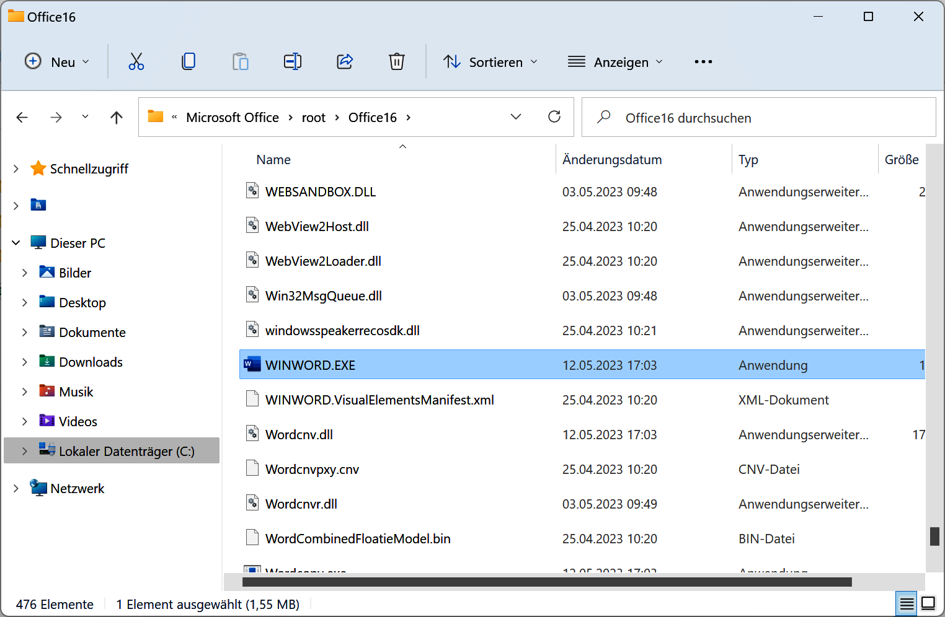The width and height of the screenshot is (945, 617).
Task: Switch to details view layout in status bar
Action: tap(907, 603)
